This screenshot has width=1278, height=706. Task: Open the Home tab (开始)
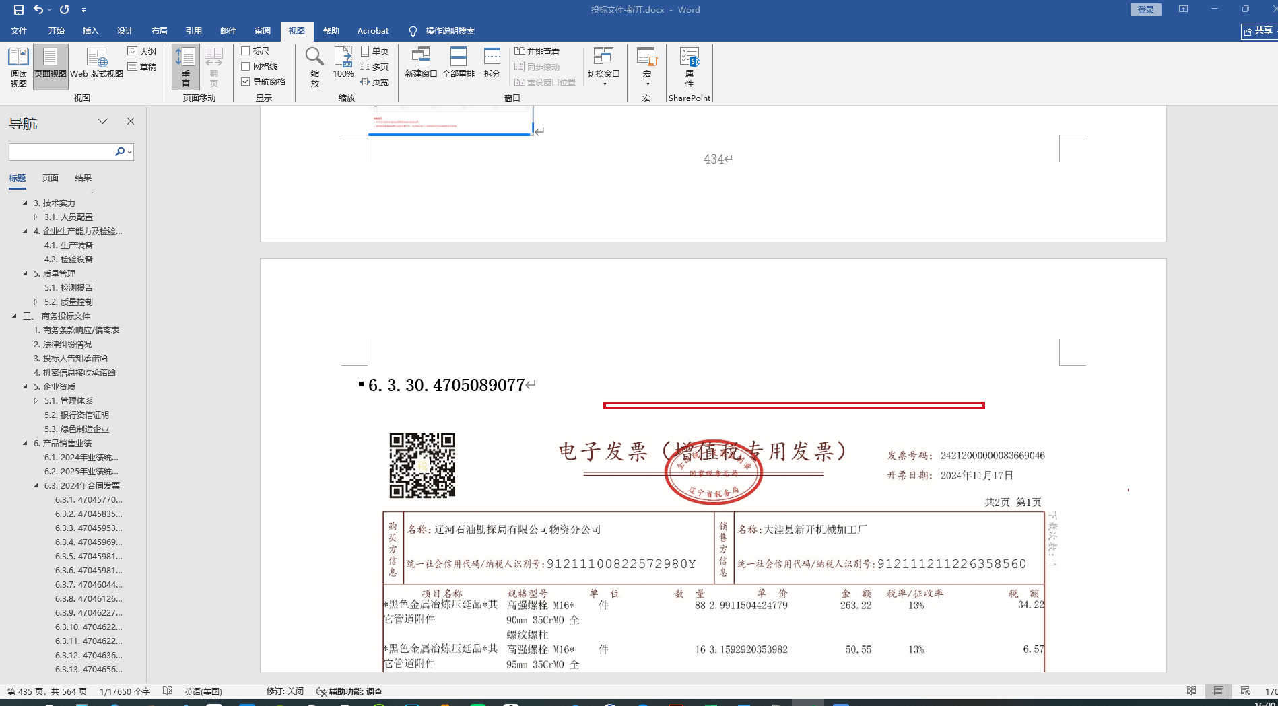57,31
